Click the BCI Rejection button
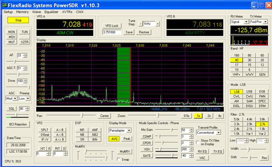 tap(18, 124)
